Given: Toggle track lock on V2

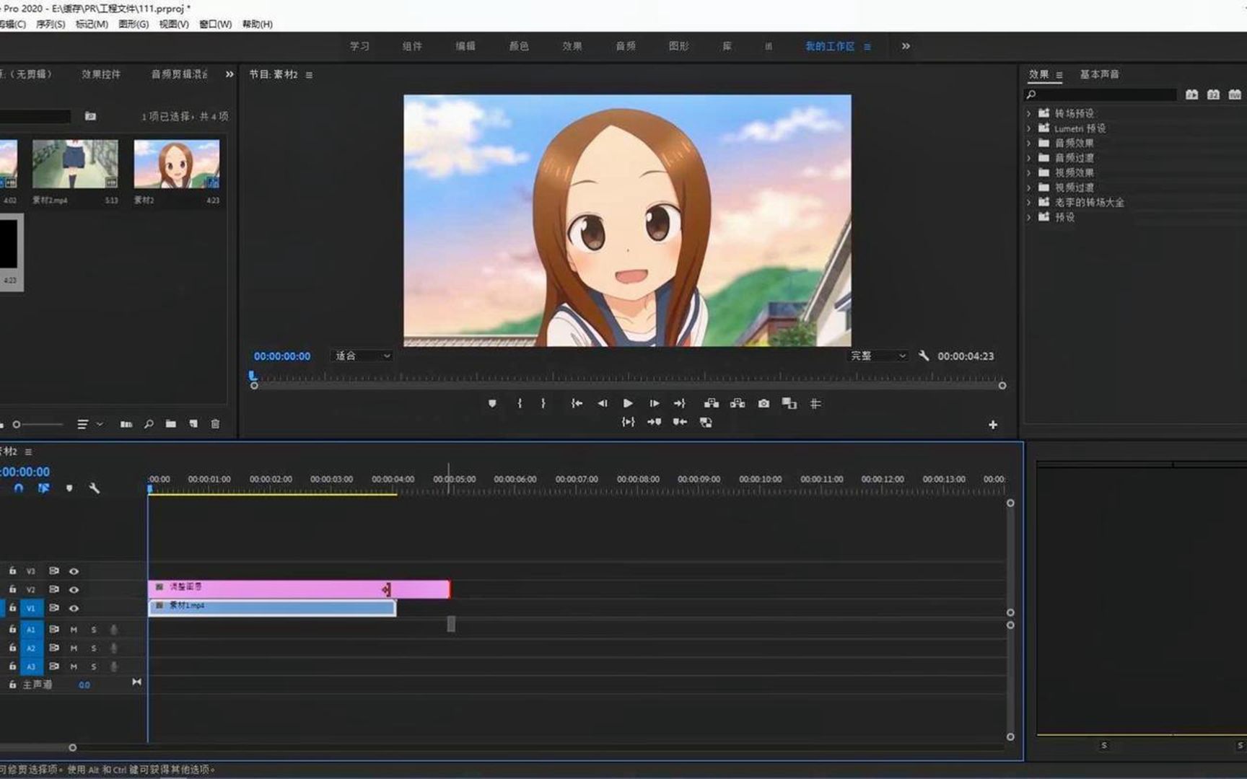Looking at the screenshot, I should tap(12, 589).
